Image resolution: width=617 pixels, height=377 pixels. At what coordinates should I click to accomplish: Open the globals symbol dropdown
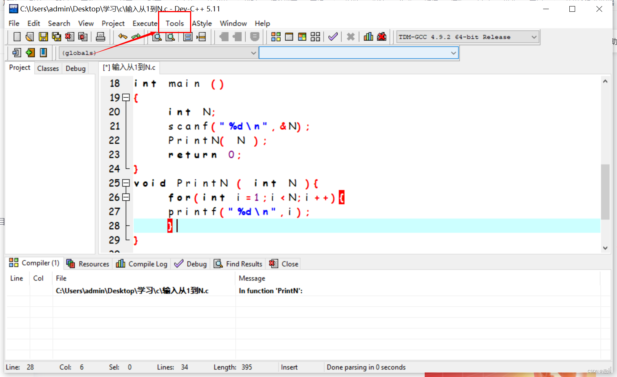[254, 53]
